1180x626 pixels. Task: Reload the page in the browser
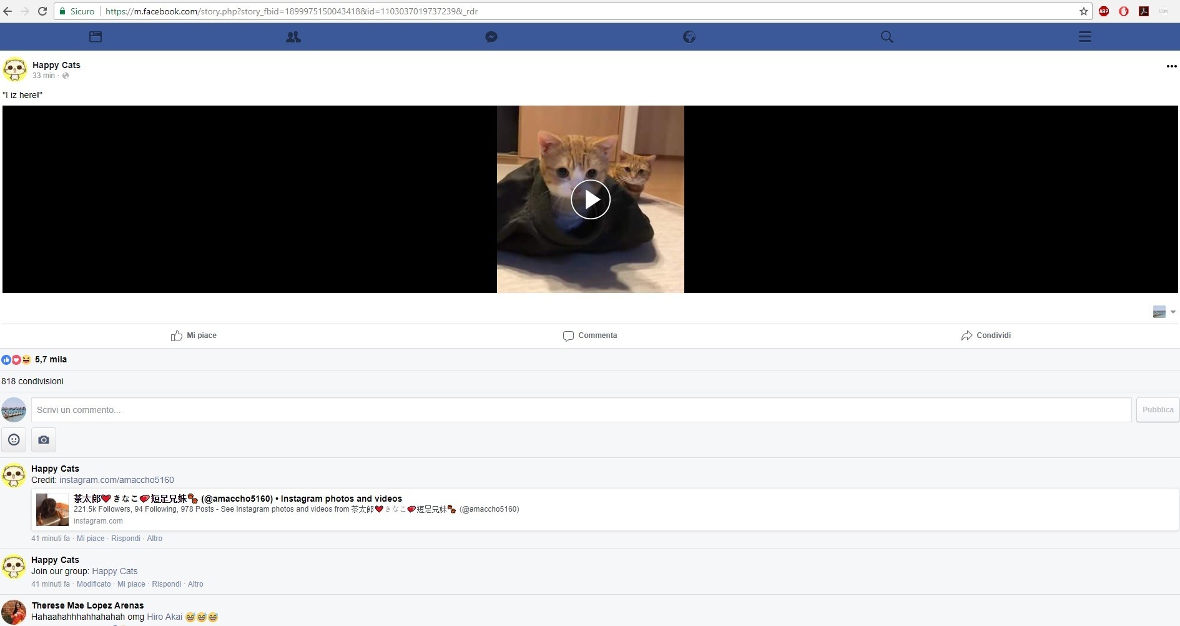point(42,11)
